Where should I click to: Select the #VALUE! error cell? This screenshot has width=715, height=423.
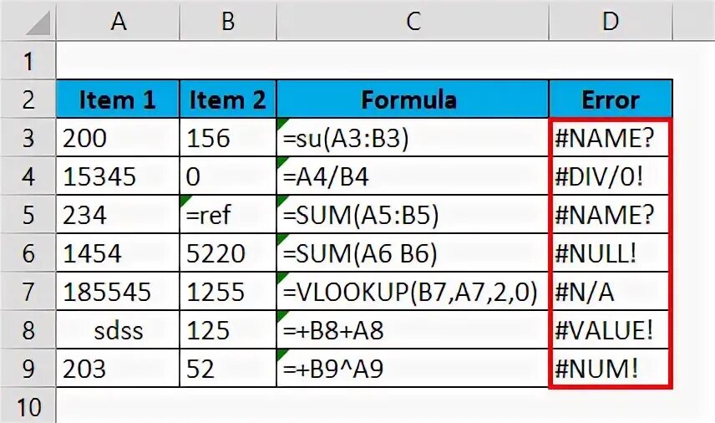click(x=611, y=330)
